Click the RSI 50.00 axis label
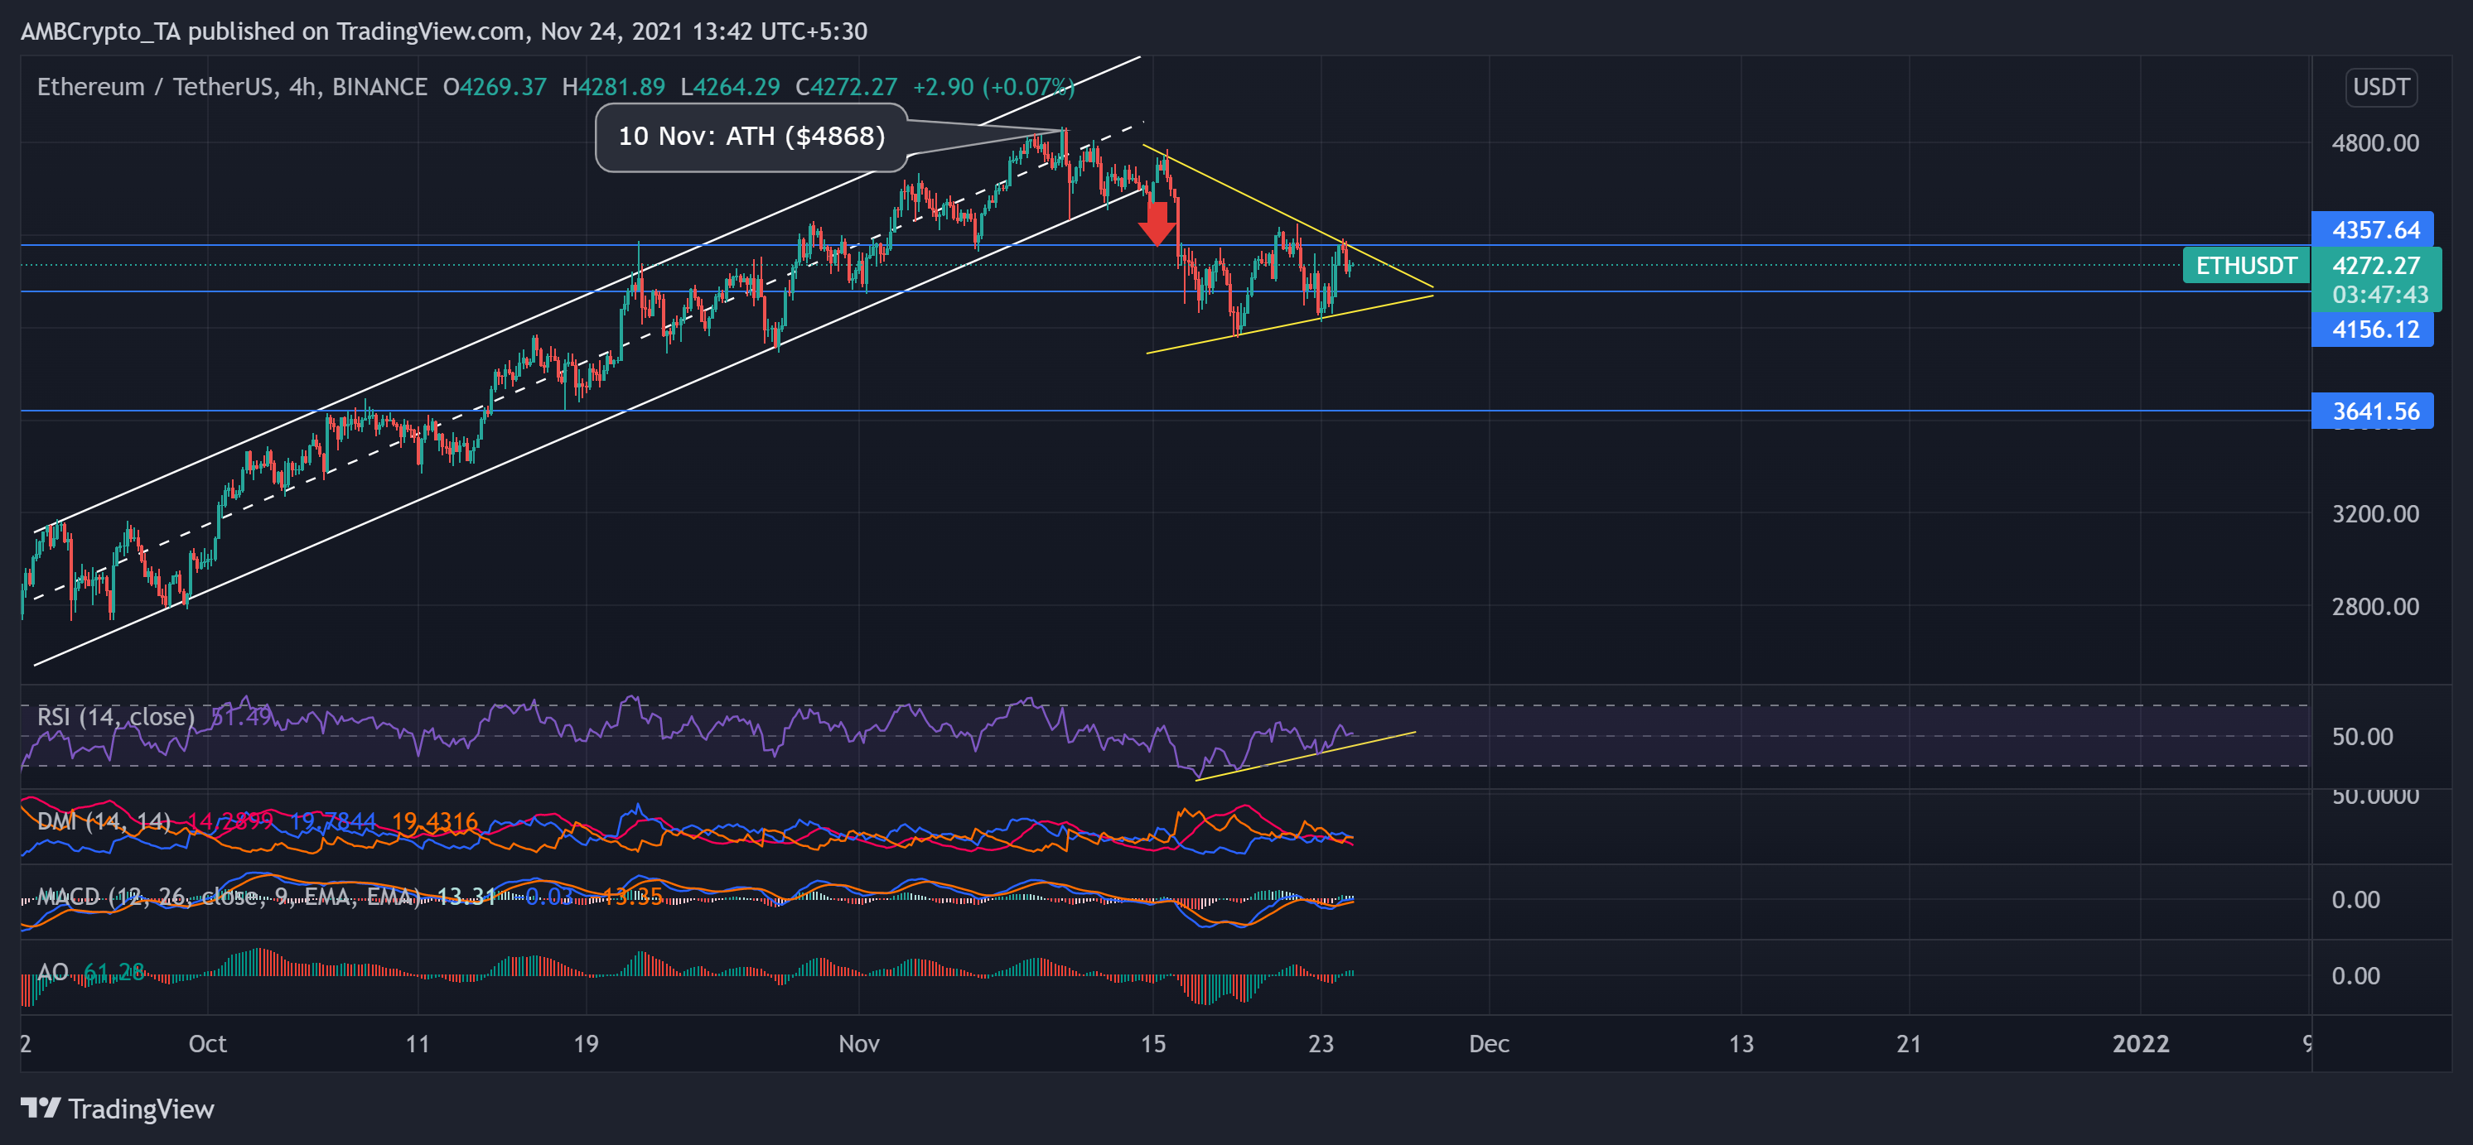This screenshot has height=1145, width=2473. click(2362, 737)
